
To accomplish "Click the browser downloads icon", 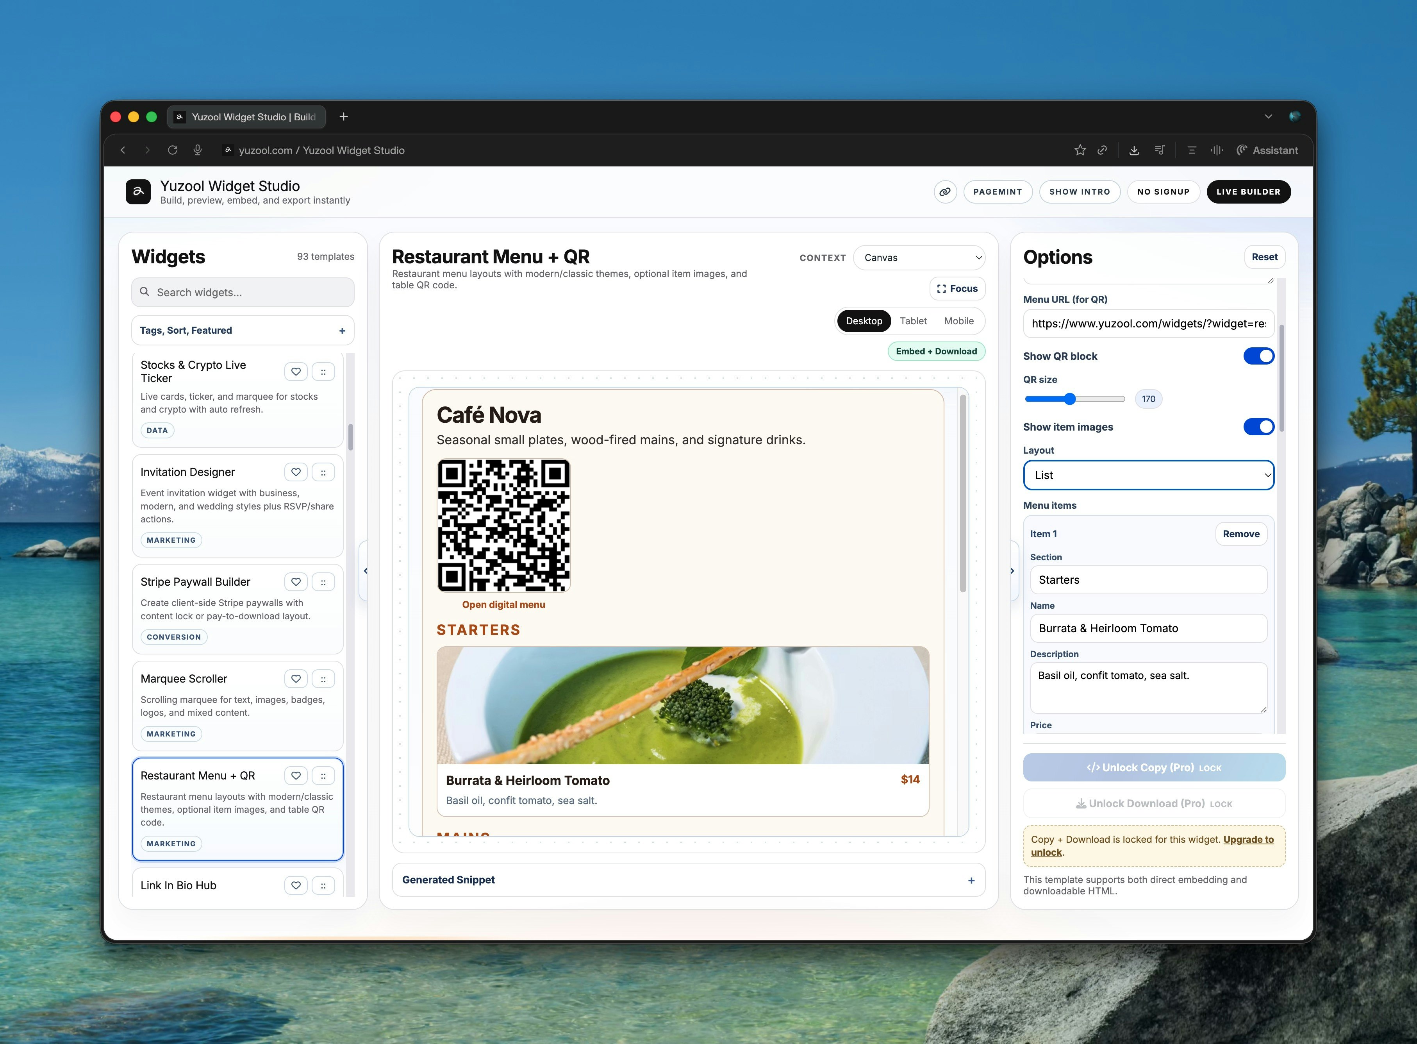I will point(1134,150).
